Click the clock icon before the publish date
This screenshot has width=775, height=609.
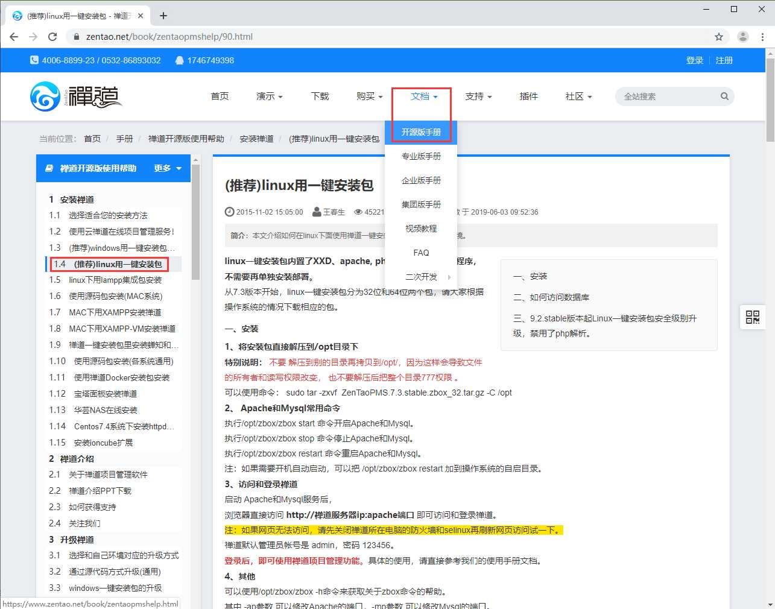click(229, 212)
